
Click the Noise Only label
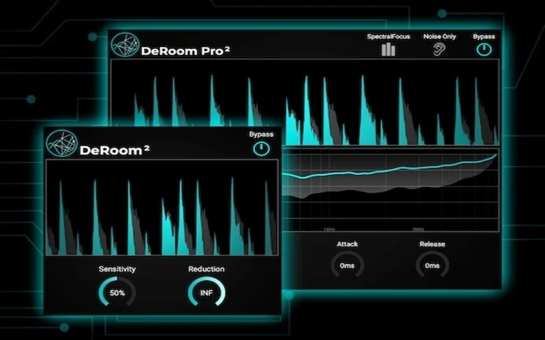coord(439,37)
